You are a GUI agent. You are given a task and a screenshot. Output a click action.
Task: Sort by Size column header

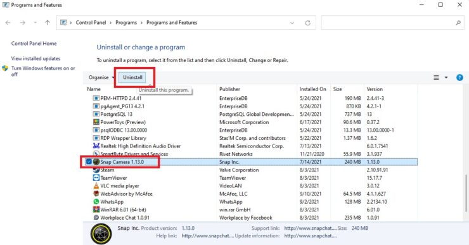(x=337, y=89)
